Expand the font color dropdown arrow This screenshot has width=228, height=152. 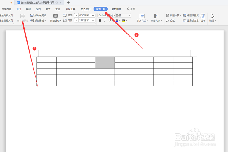(120, 21)
